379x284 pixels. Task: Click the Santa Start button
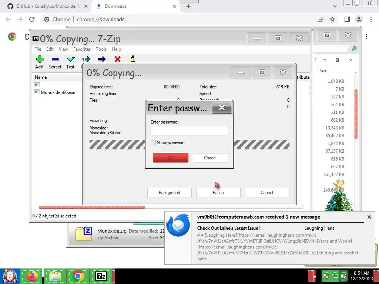click(x=10, y=276)
